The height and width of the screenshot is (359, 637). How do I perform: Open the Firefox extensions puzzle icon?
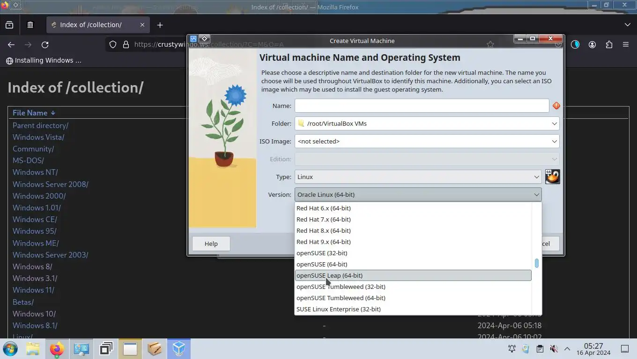click(x=609, y=44)
